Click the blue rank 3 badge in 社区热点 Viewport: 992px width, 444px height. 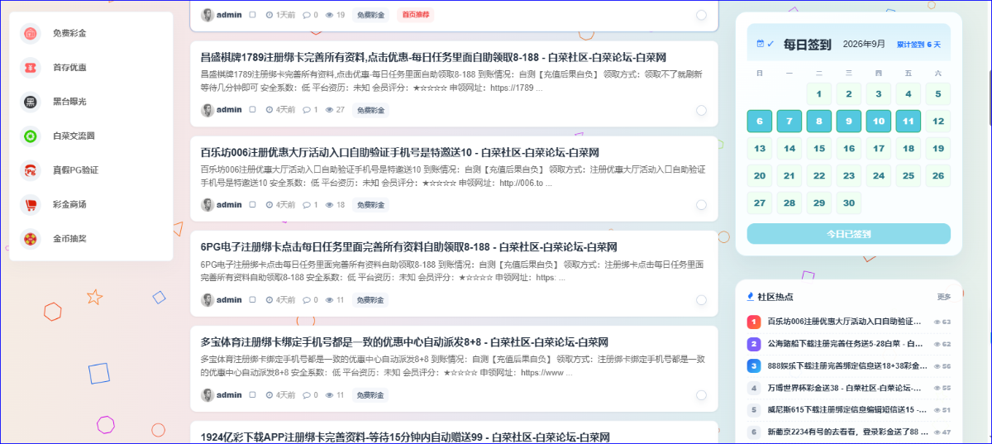point(753,365)
